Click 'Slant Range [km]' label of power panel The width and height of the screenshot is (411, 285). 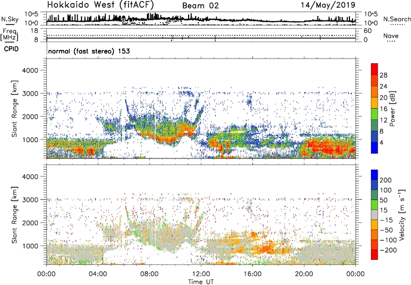click(x=14, y=109)
